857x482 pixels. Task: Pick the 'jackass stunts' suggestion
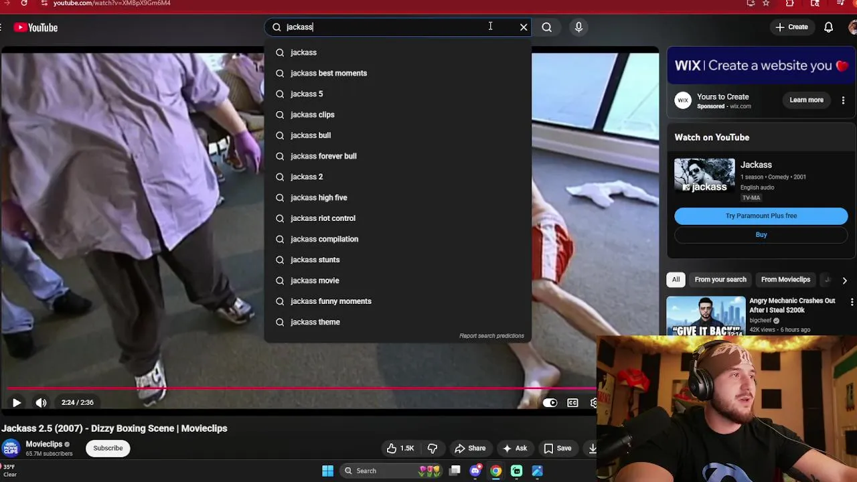click(x=398, y=260)
